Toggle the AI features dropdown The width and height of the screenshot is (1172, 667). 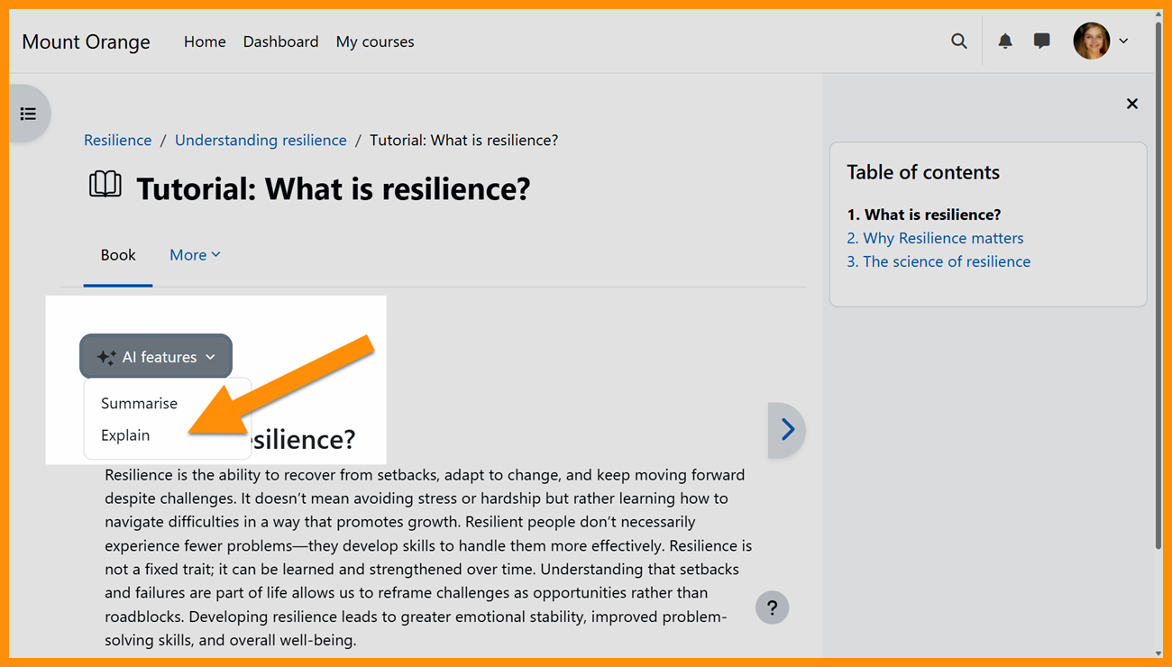(x=156, y=357)
